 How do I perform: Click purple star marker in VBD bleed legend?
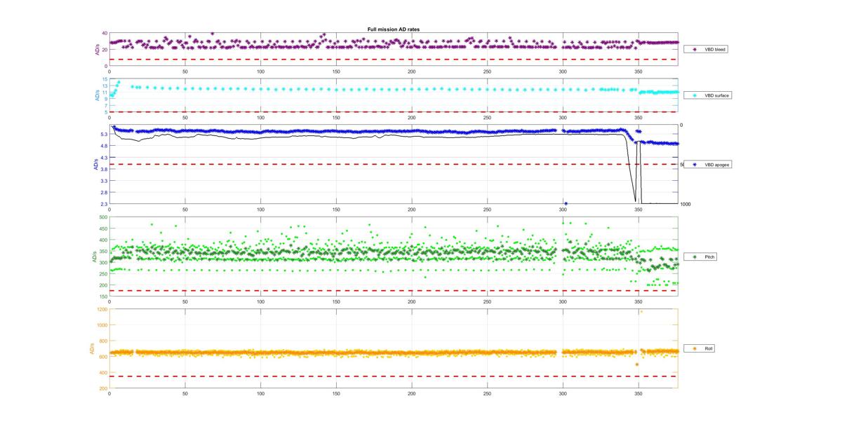coord(695,50)
